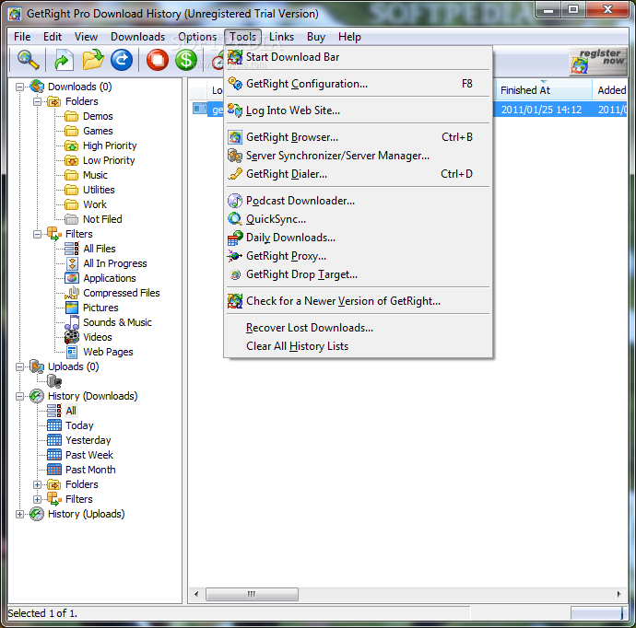Collapse the Uploads (0) tree node
The height and width of the screenshot is (628, 636).
pos(19,366)
